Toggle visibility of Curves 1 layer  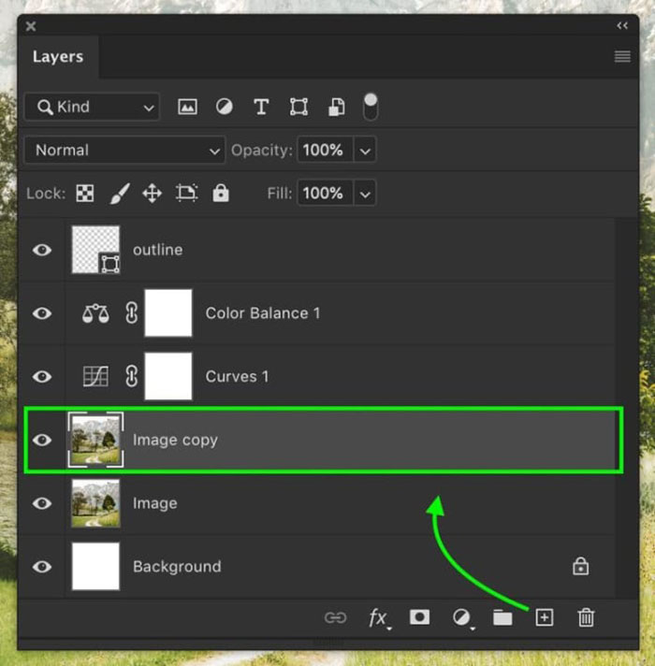(42, 376)
